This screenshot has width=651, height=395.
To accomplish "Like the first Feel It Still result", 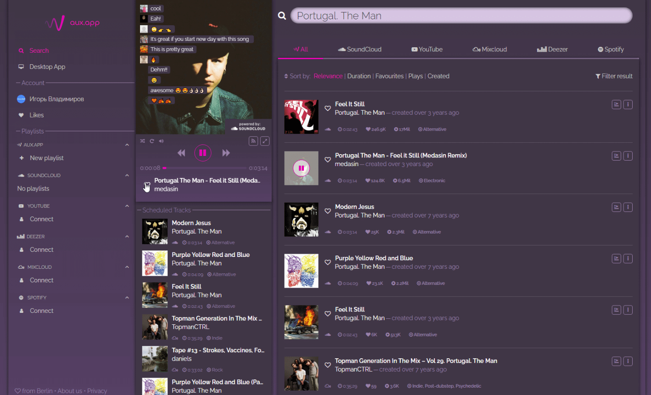I will click(x=328, y=108).
